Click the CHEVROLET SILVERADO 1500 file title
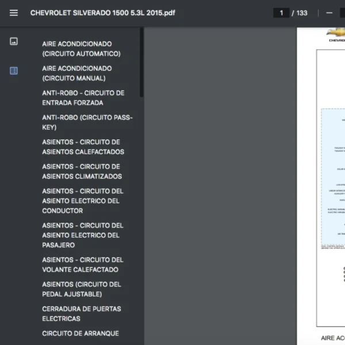Screen dimensions: 345x345 [102, 13]
